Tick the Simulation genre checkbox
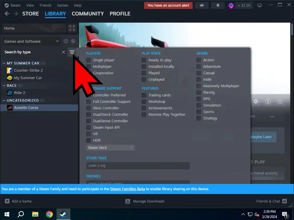 point(199,105)
